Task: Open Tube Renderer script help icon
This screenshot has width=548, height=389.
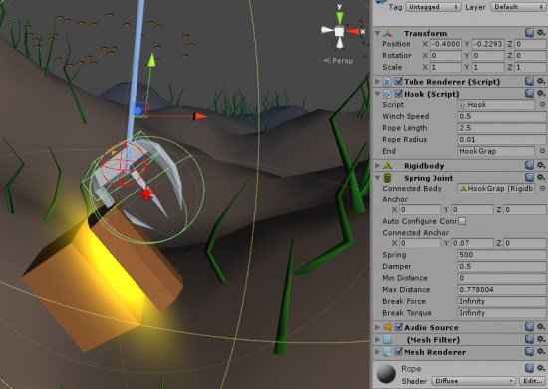Action: click(x=529, y=81)
